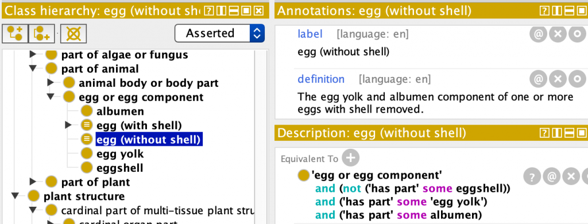Click the definition text about egg yolk

[435, 103]
